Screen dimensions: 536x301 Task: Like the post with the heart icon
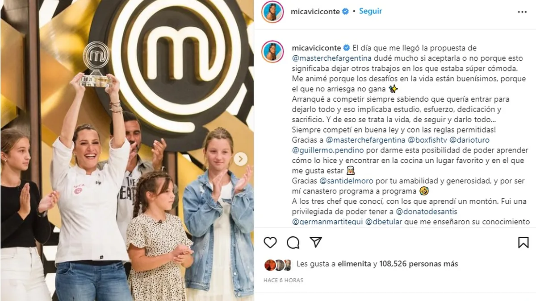(x=270, y=242)
